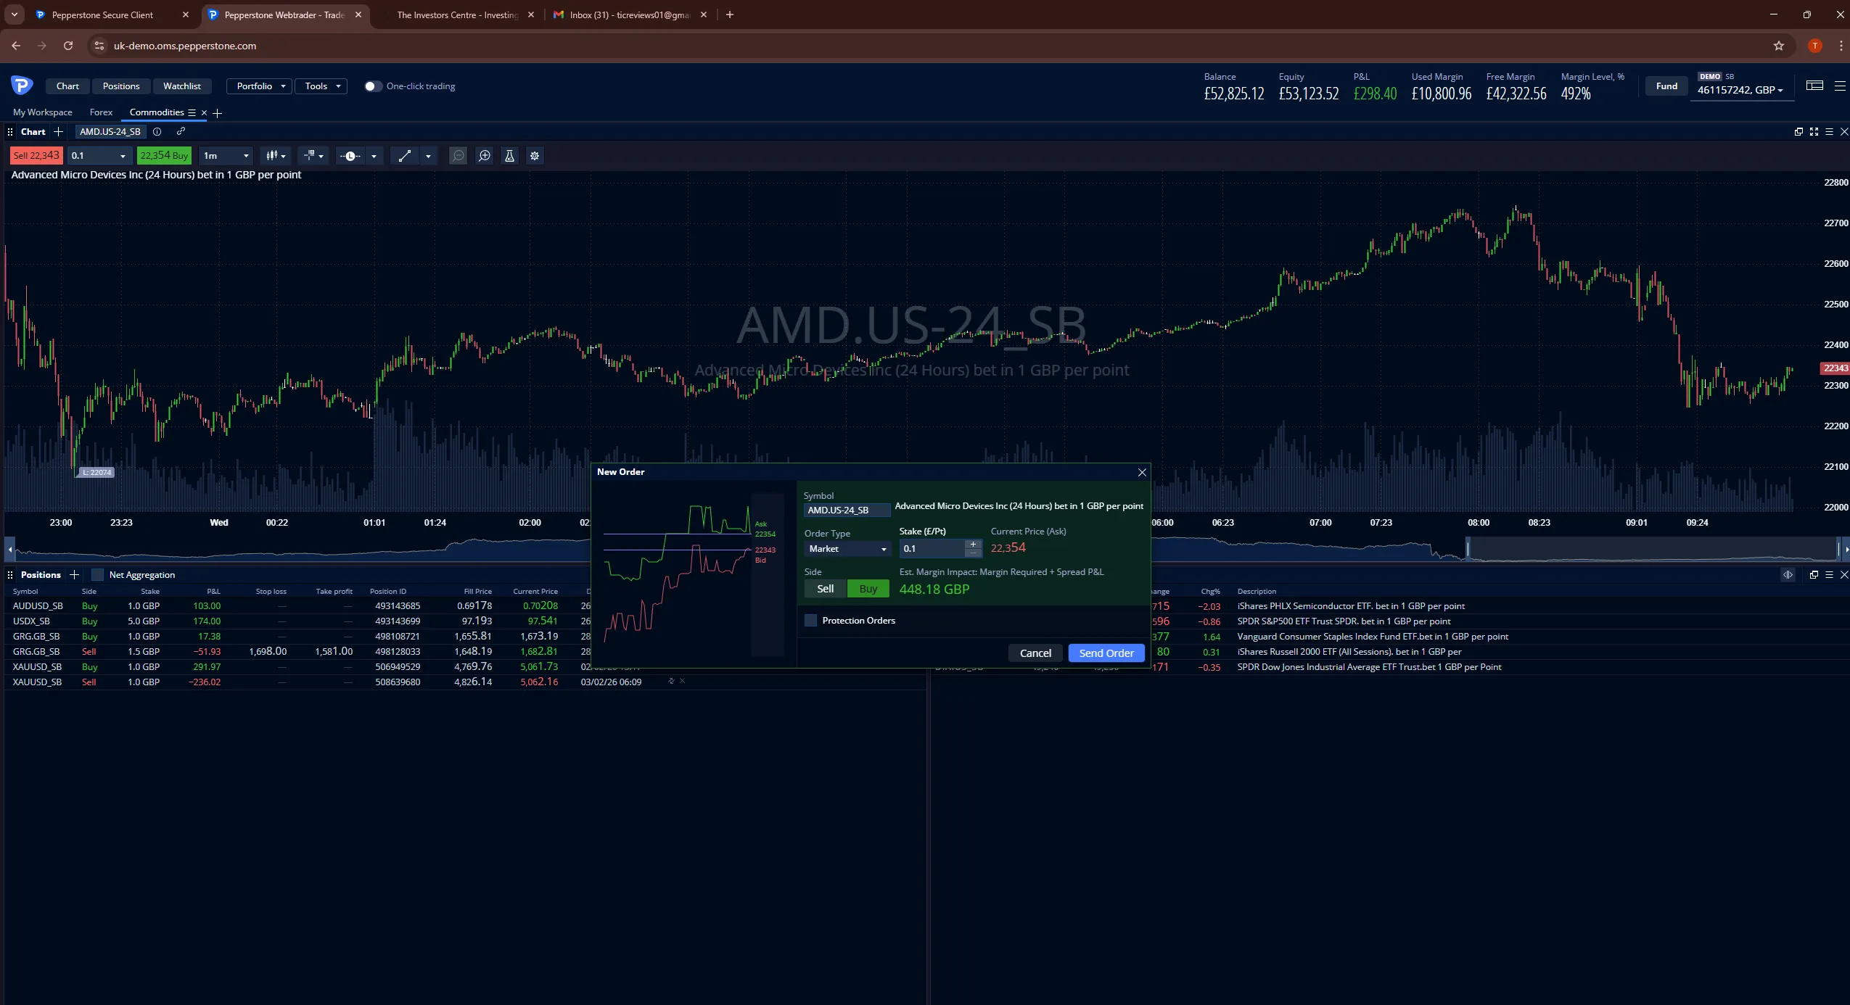
Task: Click reverse position icon on XAUUSD_SB Sell row
Action: click(x=671, y=681)
